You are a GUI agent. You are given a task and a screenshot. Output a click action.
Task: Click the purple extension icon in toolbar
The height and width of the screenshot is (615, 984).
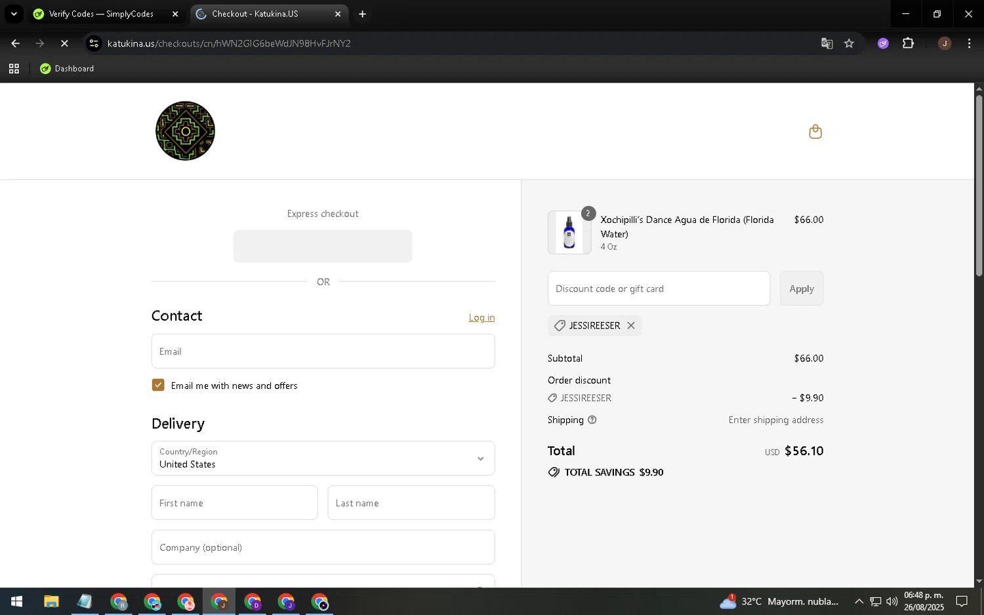883,43
